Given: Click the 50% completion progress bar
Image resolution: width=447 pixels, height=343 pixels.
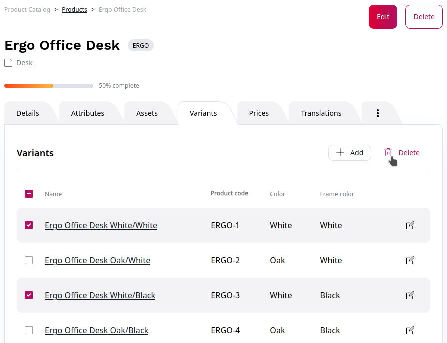Looking at the screenshot, I should [48, 86].
